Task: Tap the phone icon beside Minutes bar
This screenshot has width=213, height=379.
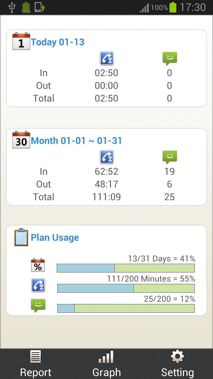Action: [38, 285]
